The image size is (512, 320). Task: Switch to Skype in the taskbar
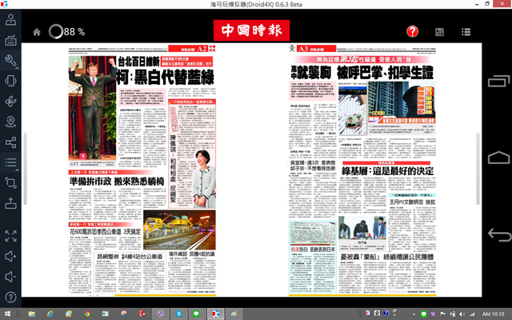pos(178,314)
